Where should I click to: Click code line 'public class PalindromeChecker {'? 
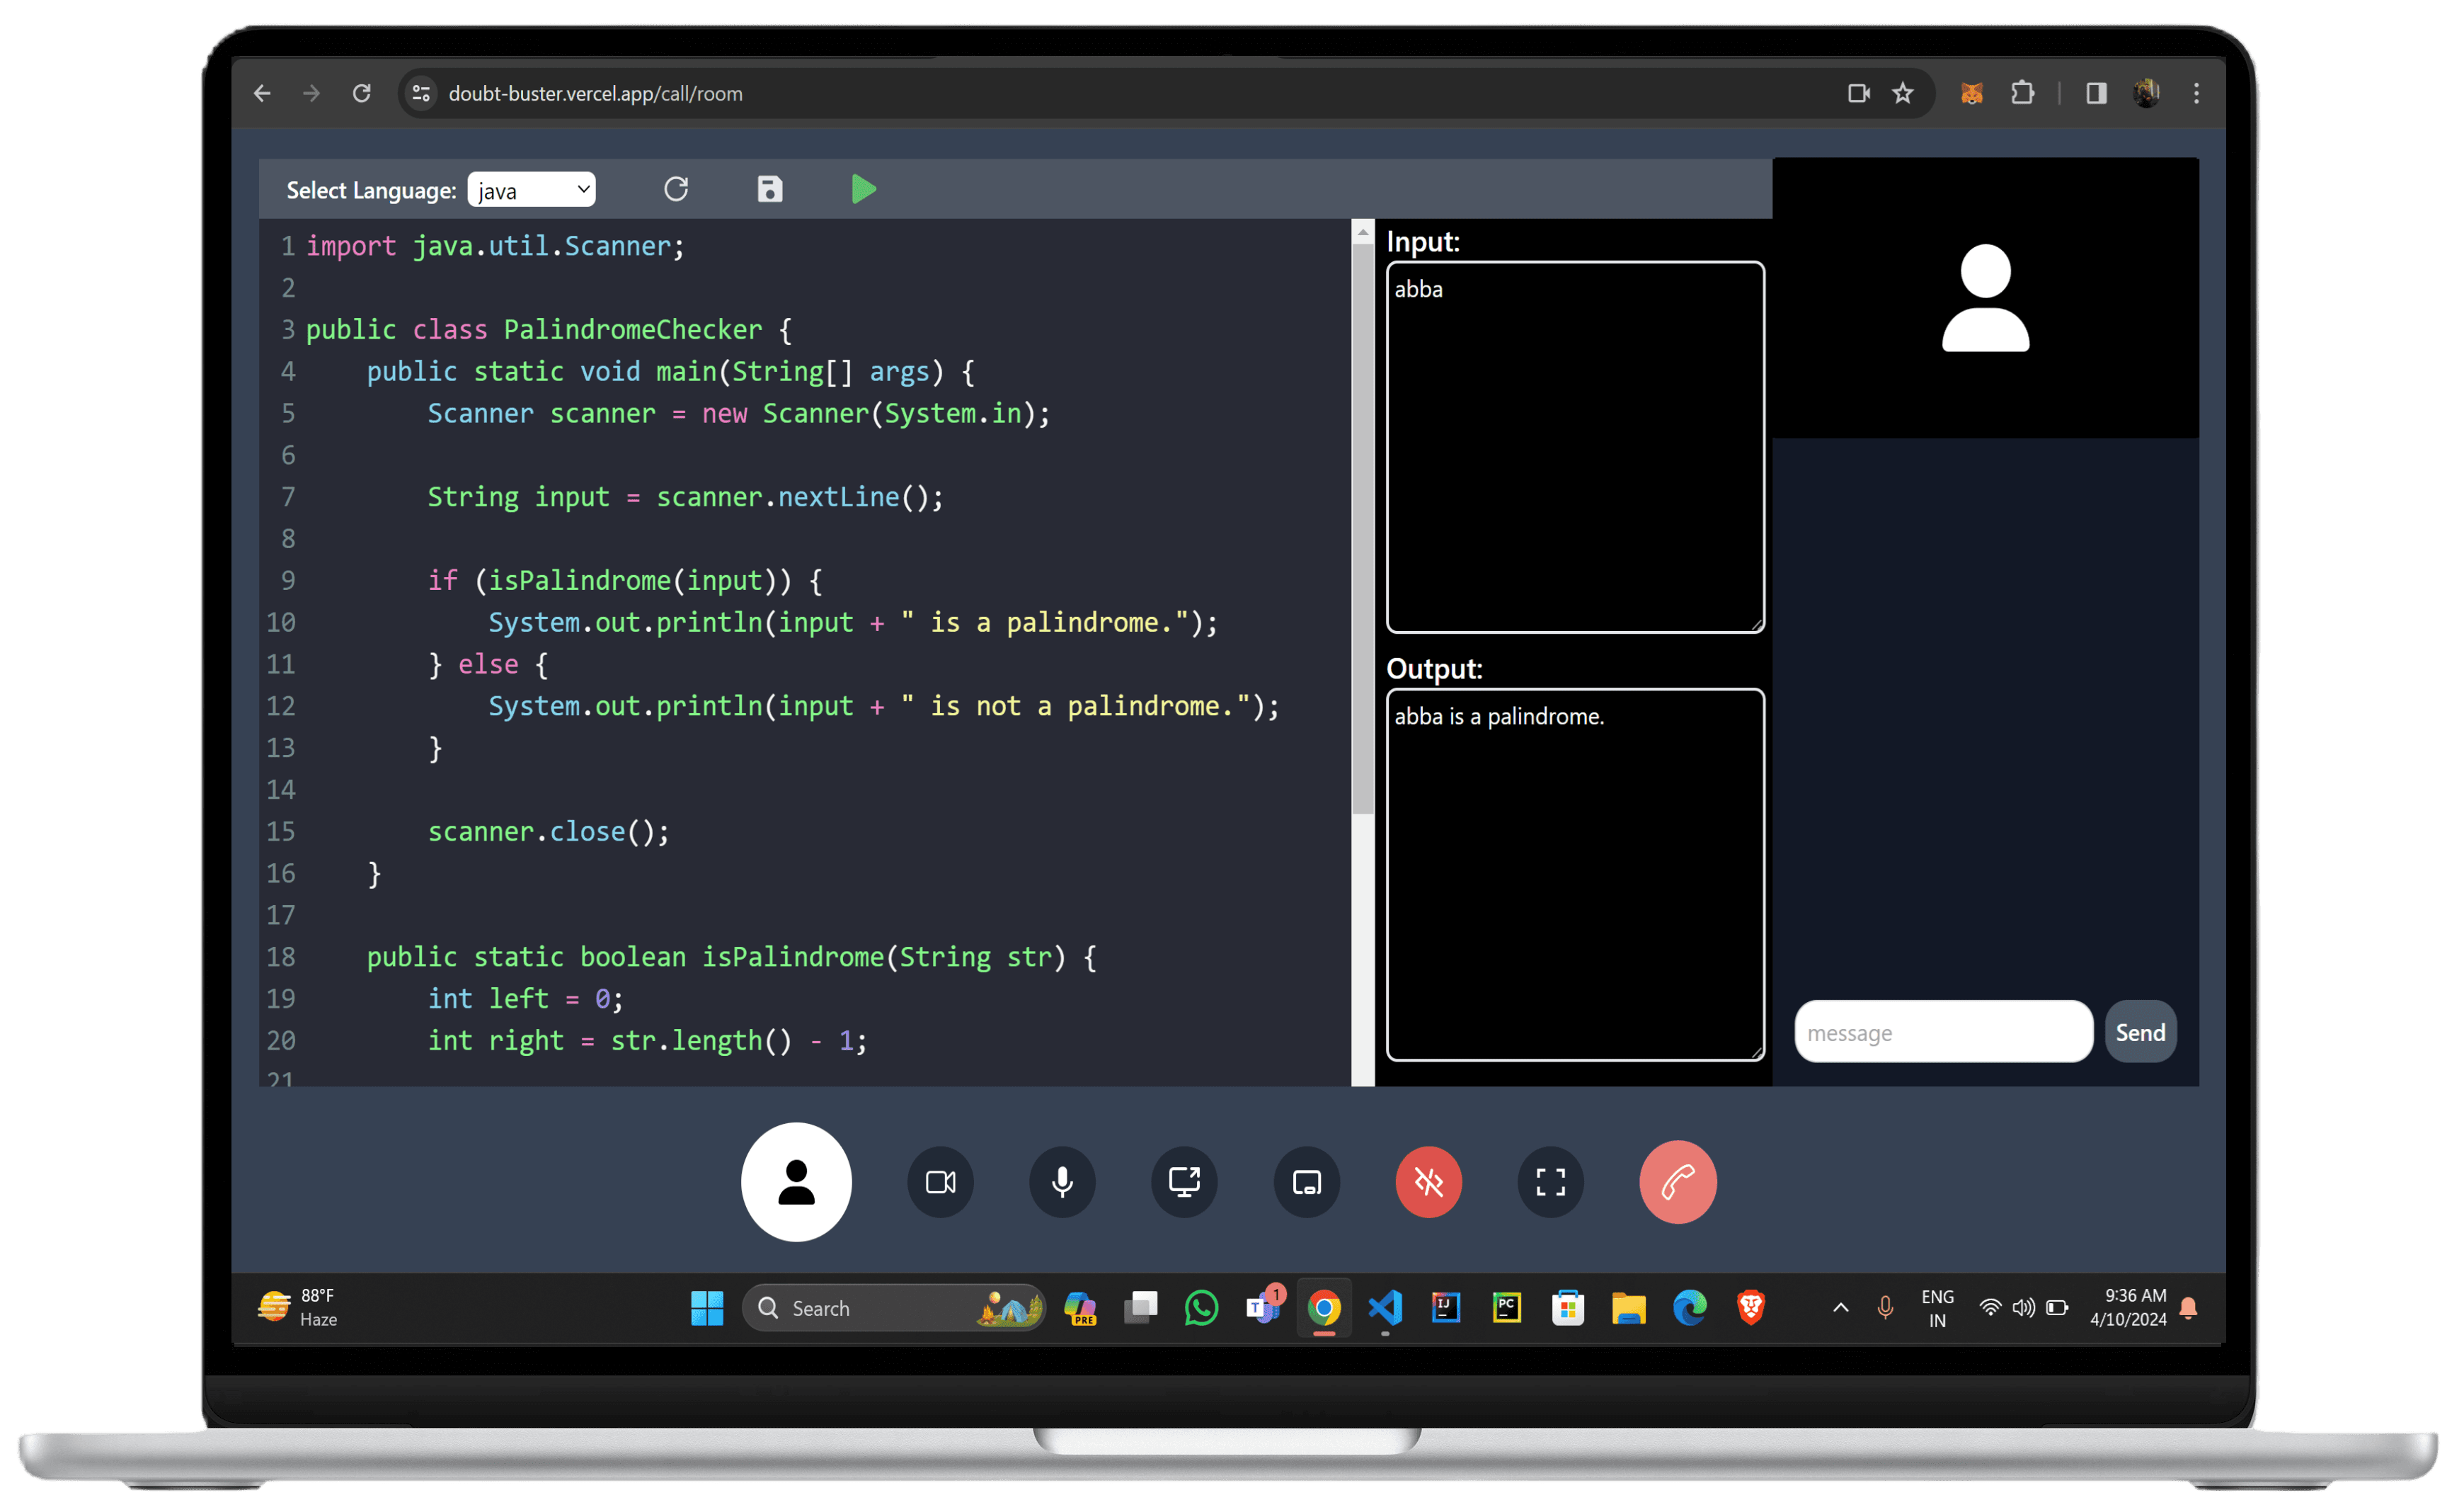click(x=548, y=329)
